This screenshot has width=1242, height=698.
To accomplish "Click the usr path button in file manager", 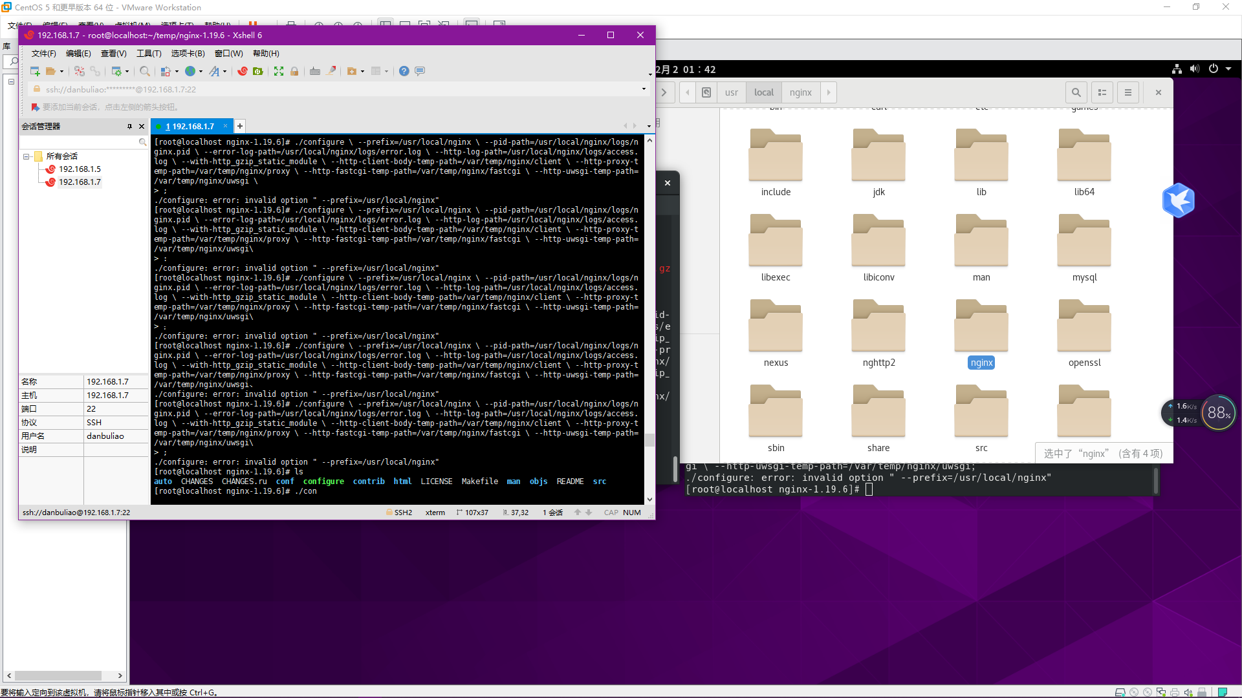I will 732,92.
